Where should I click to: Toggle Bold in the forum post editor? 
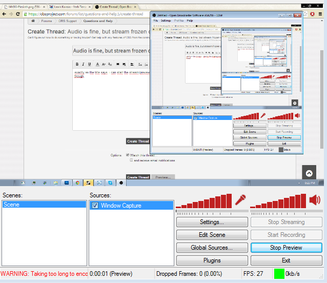(x=77, y=64)
